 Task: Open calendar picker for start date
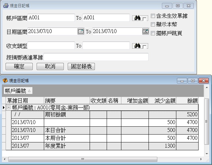(80, 32)
